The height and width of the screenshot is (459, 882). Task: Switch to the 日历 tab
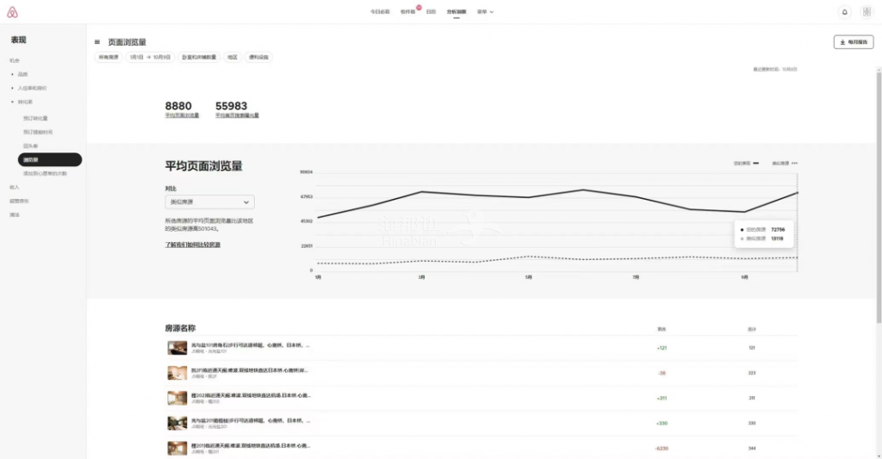[x=431, y=12]
